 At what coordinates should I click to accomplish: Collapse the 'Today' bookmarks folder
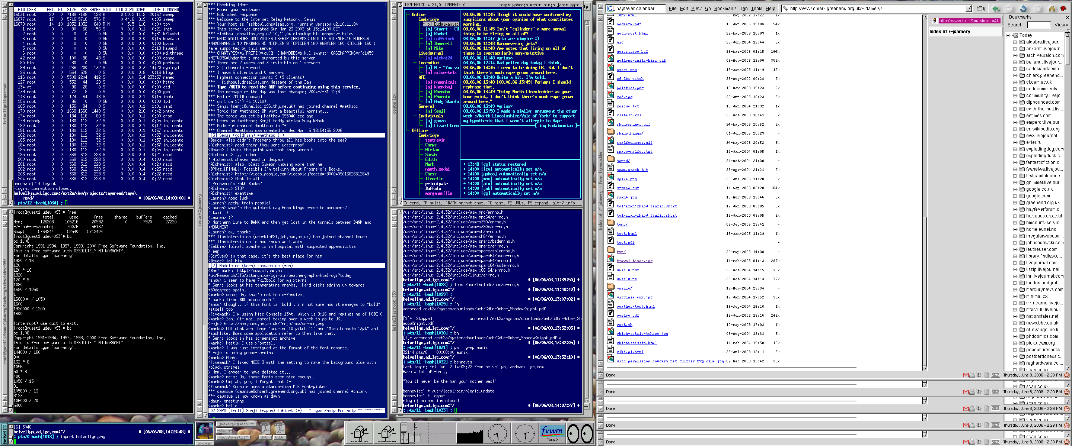point(1008,35)
